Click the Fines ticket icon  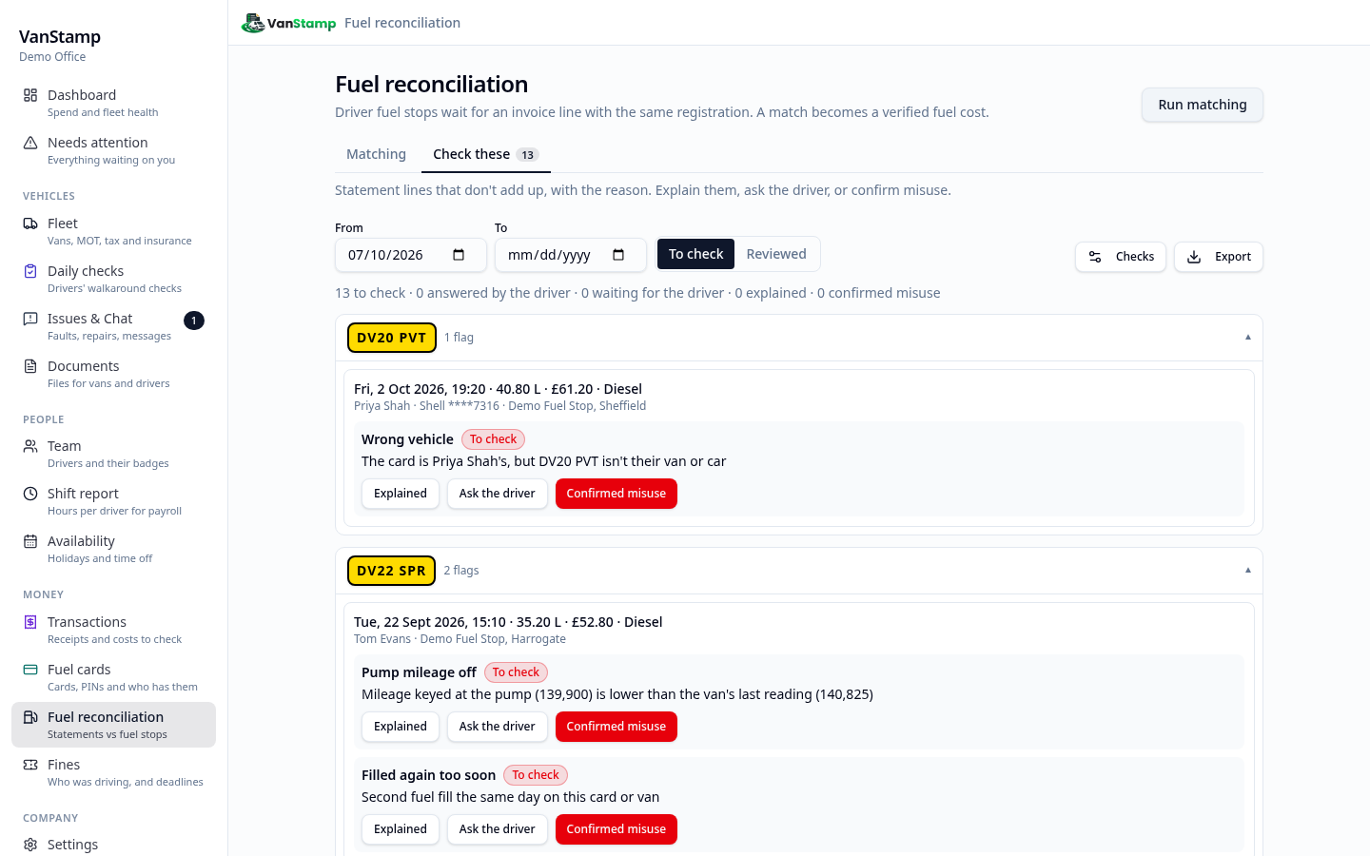click(30, 765)
